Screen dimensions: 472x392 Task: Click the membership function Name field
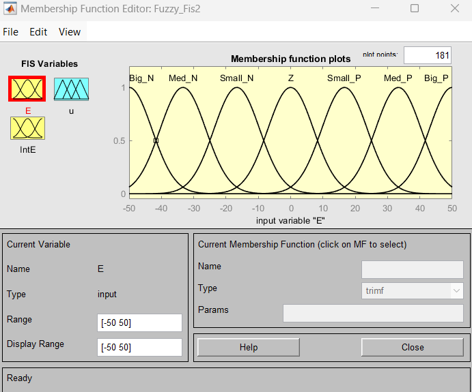click(x=413, y=269)
